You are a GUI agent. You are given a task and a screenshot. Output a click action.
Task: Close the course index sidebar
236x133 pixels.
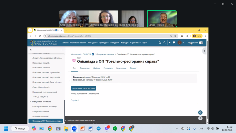(x=31, y=50)
